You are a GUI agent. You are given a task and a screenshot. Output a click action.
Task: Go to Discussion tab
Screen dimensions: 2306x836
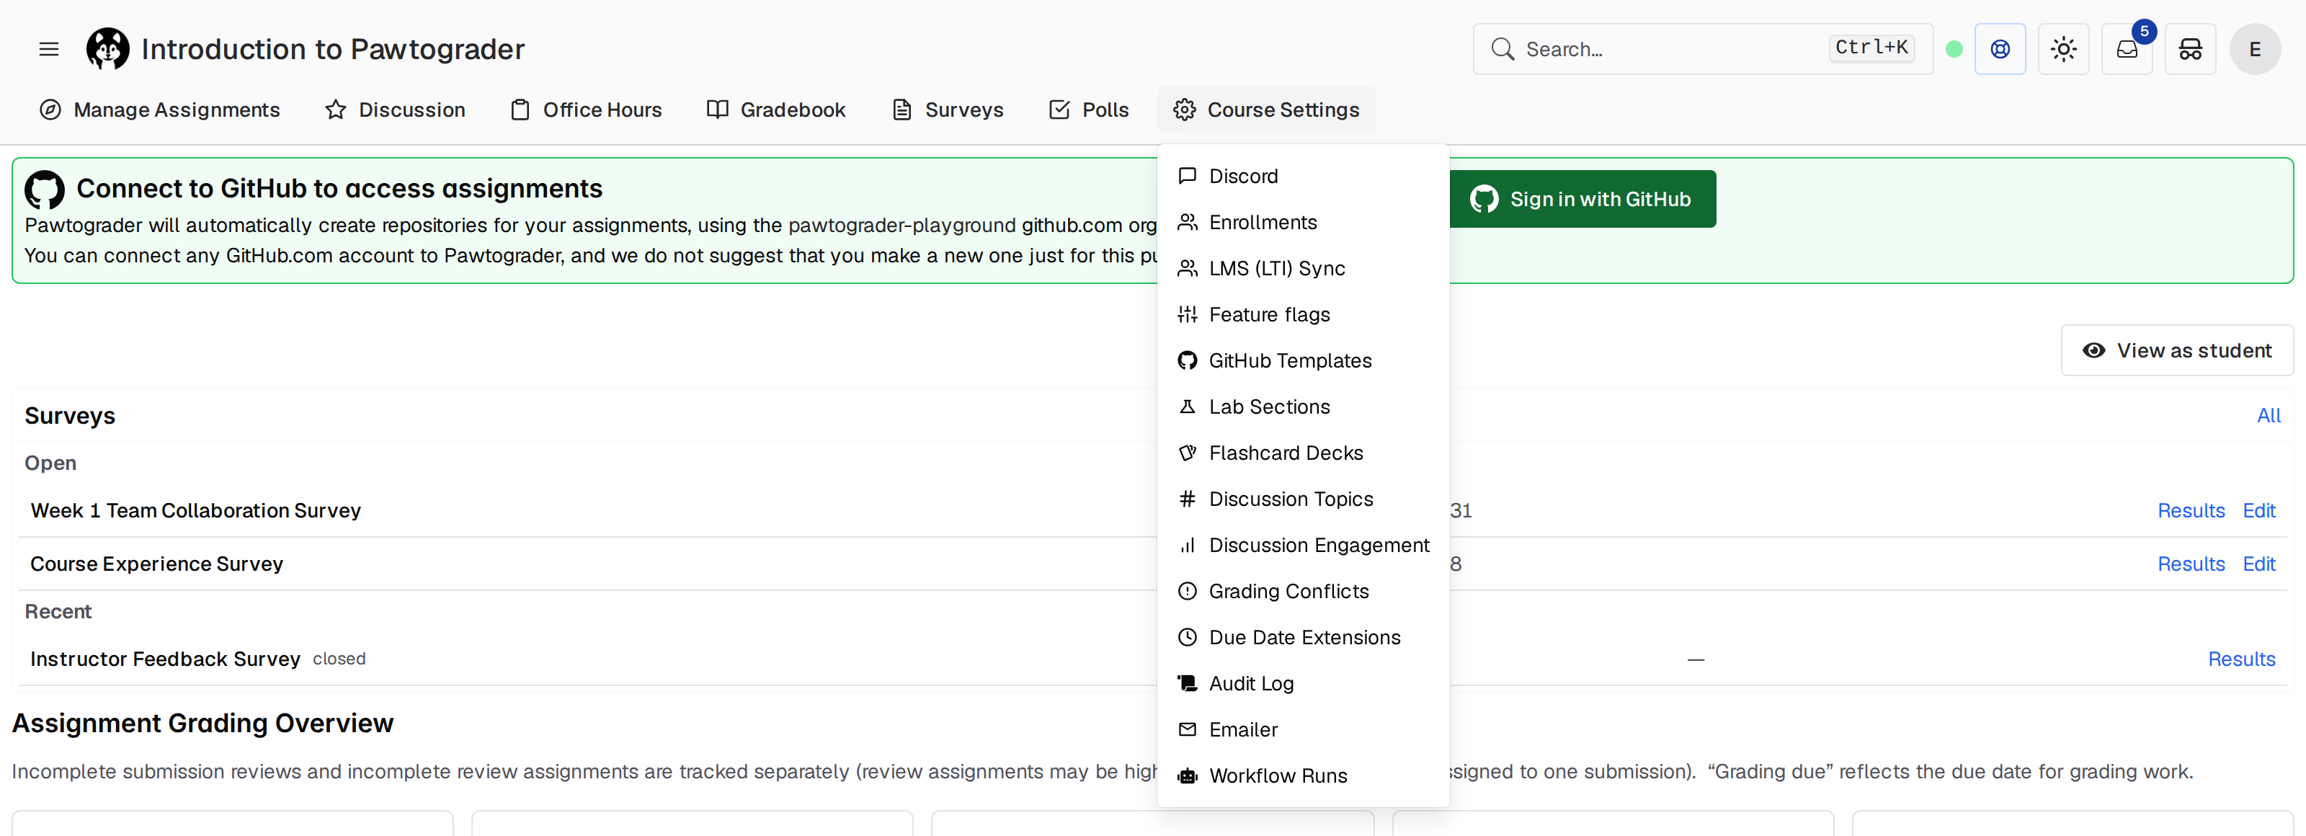(396, 110)
